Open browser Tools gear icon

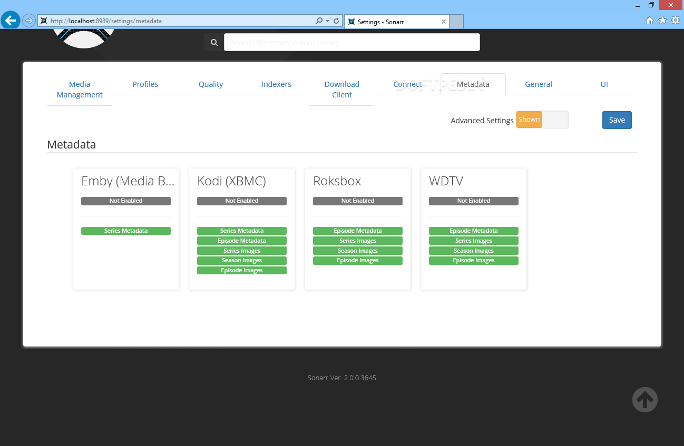click(x=675, y=21)
